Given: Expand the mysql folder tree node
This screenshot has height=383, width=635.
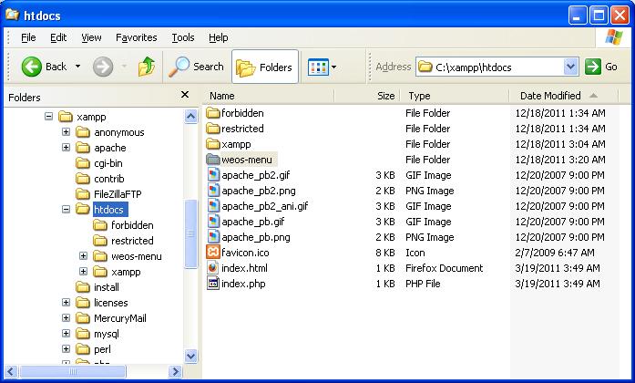Looking at the screenshot, I should pos(66,334).
